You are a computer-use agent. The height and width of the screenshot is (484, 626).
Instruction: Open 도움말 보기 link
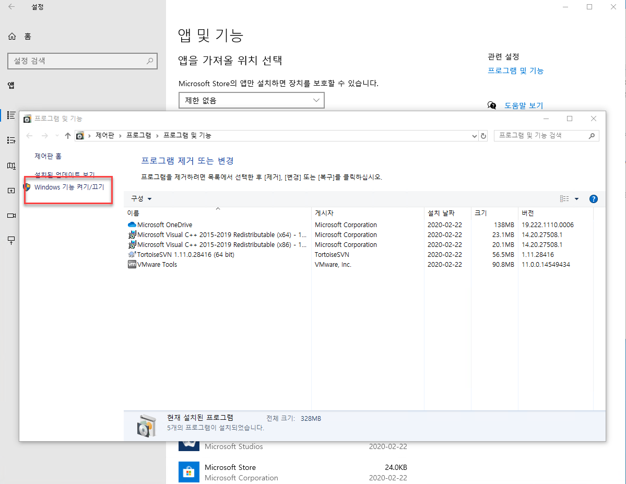(523, 105)
